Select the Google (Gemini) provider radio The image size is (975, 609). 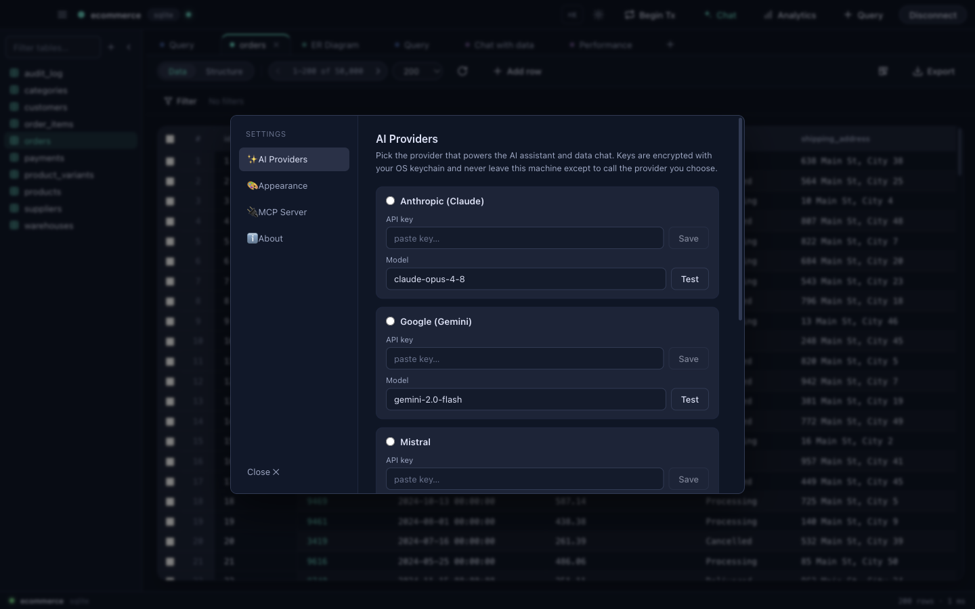[390, 321]
